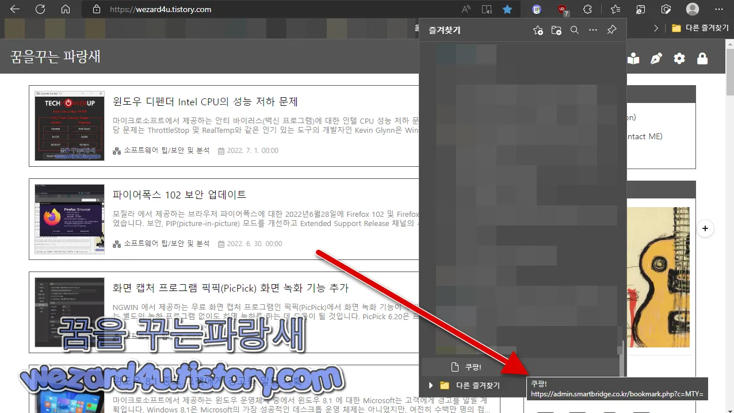Open the uBlock Origin extension icon
Viewport: 734px width, 413px height.
point(562,9)
